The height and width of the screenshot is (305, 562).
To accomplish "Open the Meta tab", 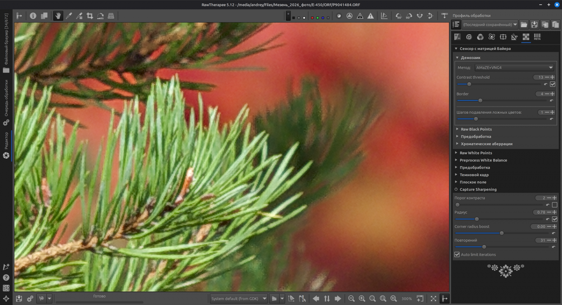I will coord(537,37).
